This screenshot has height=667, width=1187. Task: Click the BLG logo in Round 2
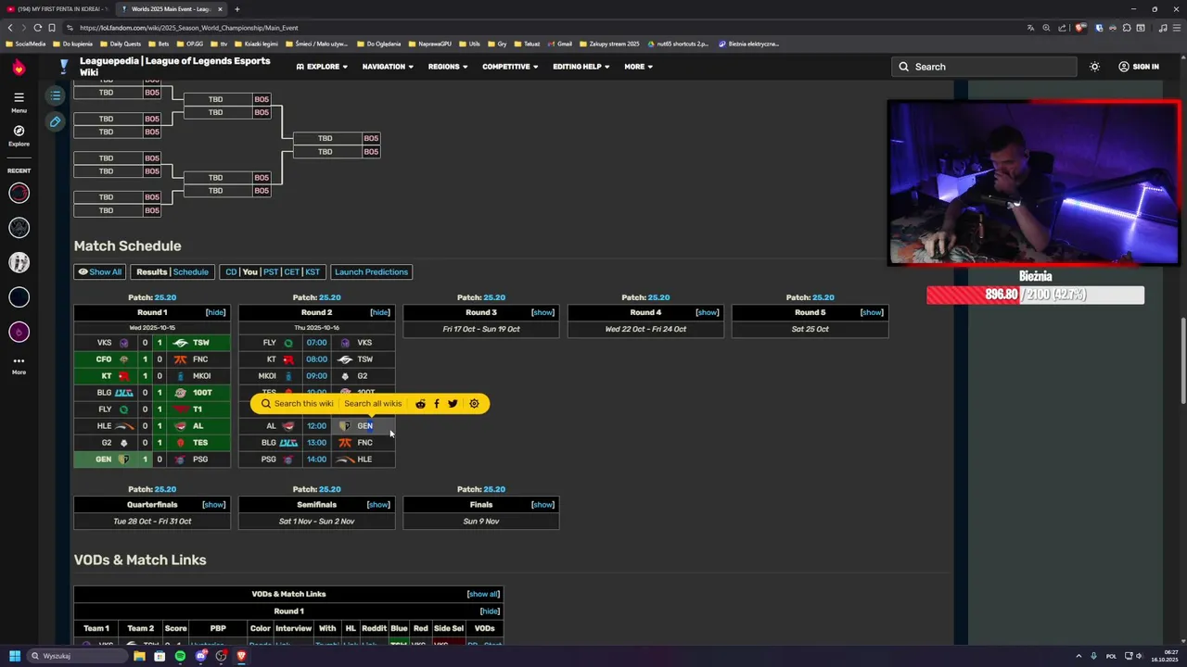click(x=288, y=443)
